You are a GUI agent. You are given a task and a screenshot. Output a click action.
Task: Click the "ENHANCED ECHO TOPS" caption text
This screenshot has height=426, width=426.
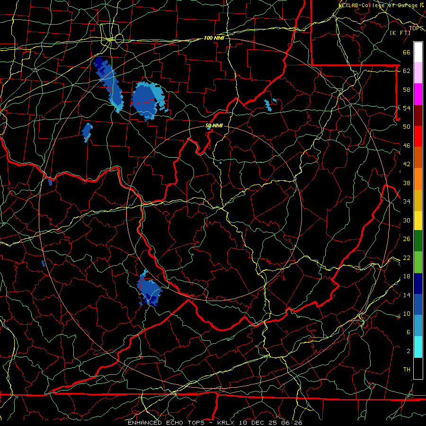[166, 423]
